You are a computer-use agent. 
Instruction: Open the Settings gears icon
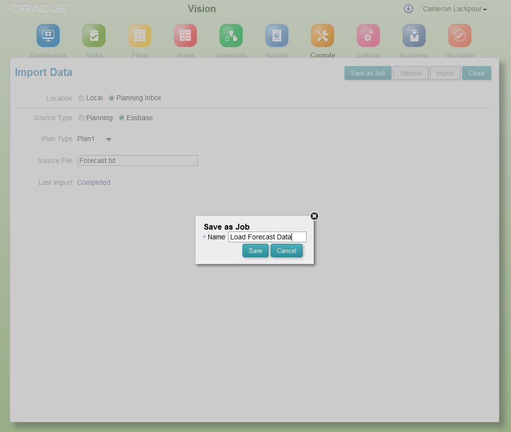(x=368, y=36)
